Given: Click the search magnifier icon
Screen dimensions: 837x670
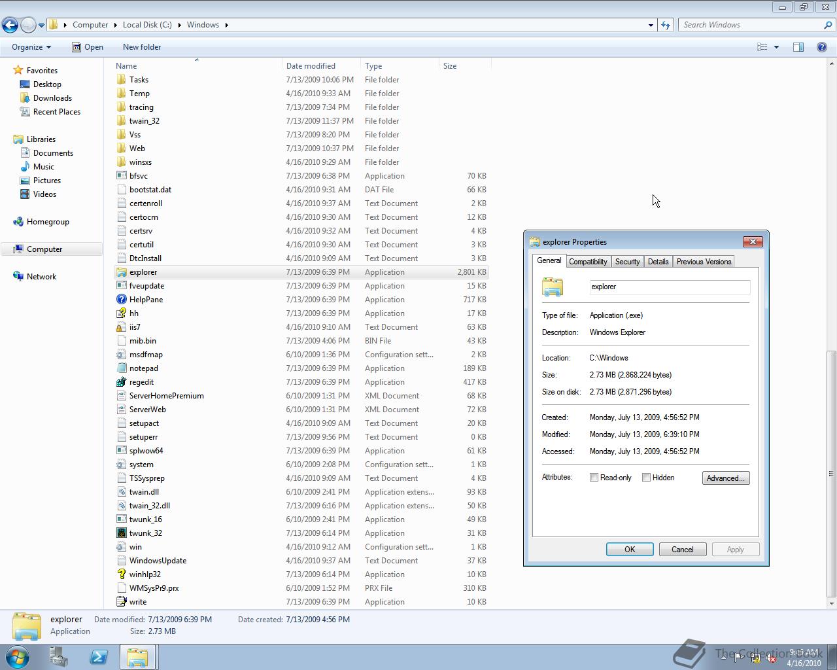Looking at the screenshot, I should click(x=828, y=25).
